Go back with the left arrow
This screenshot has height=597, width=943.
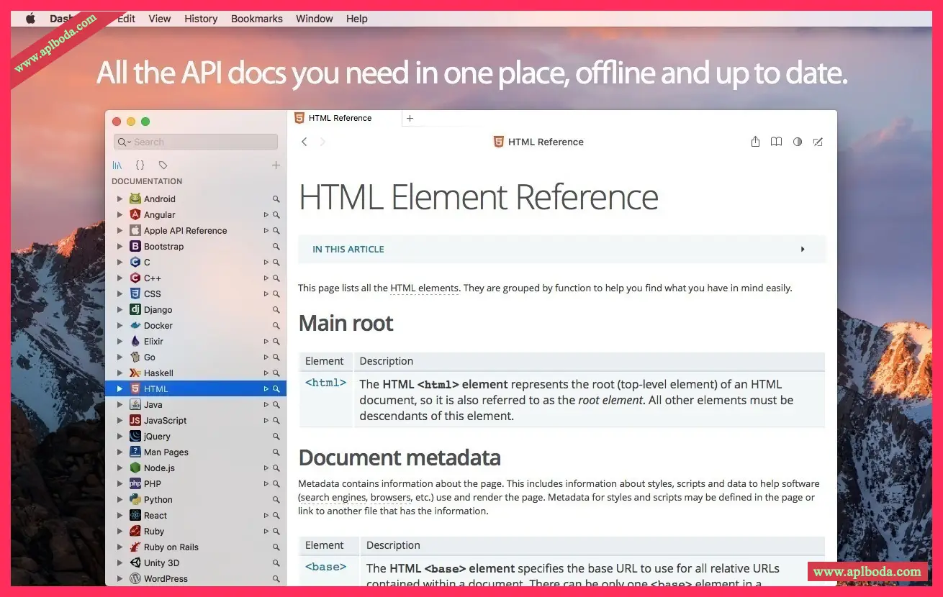[x=304, y=142]
